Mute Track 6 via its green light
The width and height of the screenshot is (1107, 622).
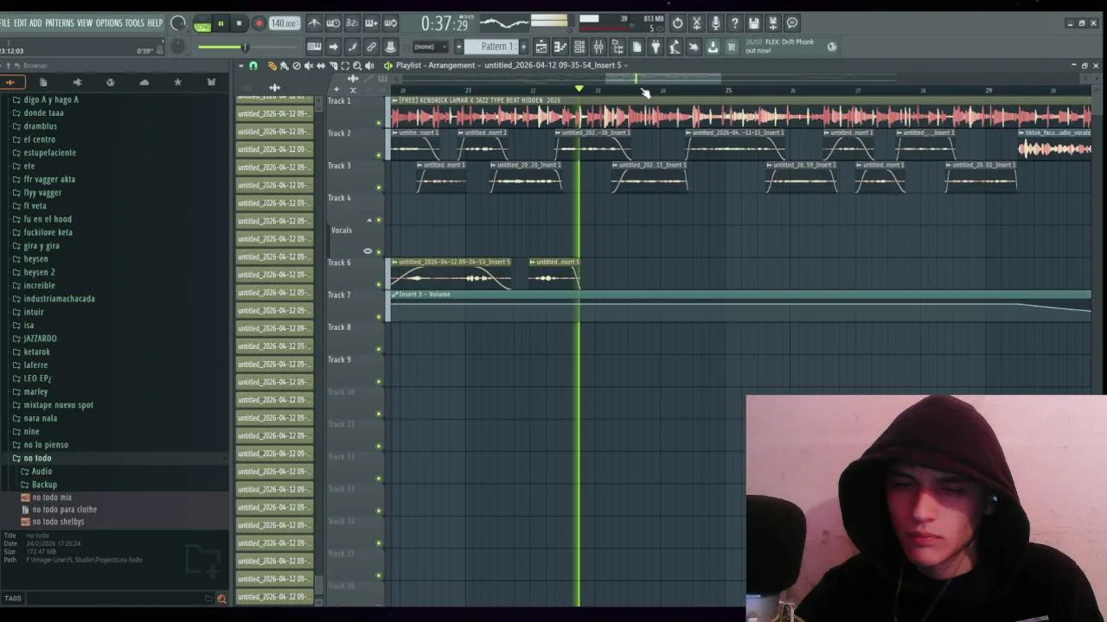click(x=379, y=284)
